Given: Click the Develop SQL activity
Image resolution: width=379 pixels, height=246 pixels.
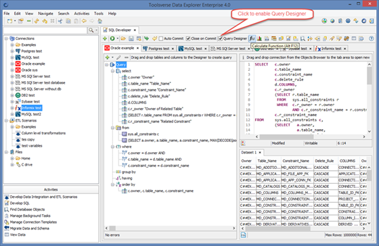Looking at the screenshot, I should coord(20,203).
